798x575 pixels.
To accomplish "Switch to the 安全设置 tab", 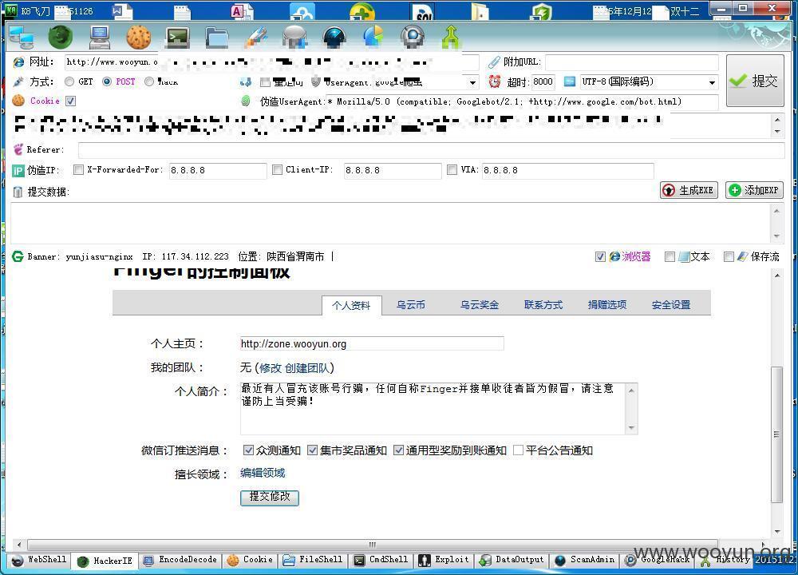I will tap(671, 304).
